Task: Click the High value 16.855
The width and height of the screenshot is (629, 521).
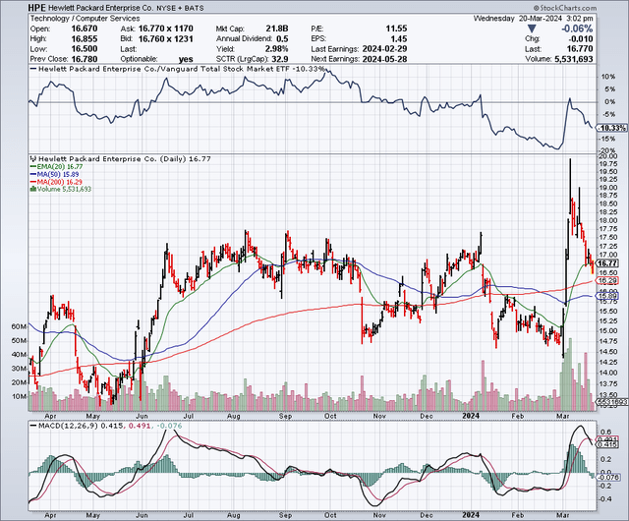Action: point(85,38)
